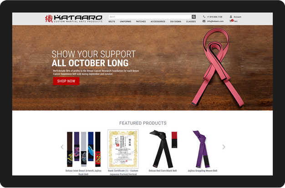Open the Patches menu
This screenshot has width=285, height=188.
(141, 22)
